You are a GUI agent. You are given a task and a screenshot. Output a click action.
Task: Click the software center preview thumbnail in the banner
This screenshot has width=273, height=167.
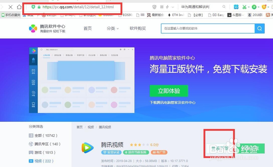point(82,80)
